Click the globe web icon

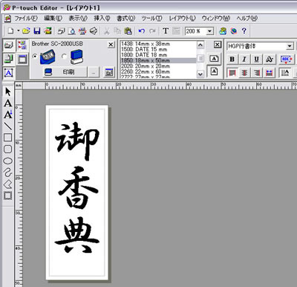[x=233, y=31]
